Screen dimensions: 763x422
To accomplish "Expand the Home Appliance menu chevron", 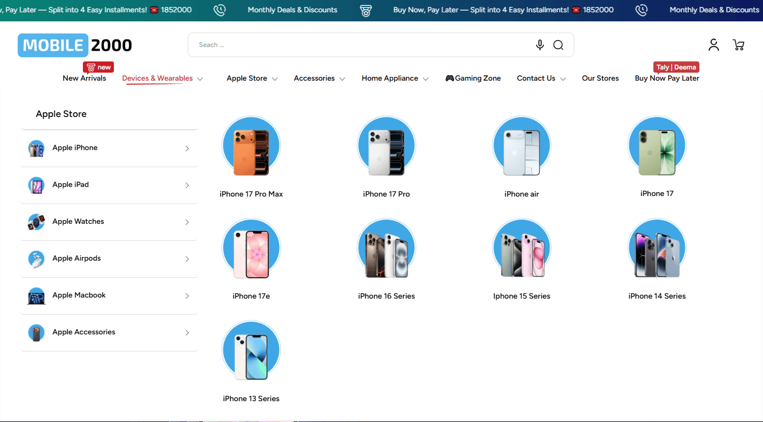I will [426, 79].
